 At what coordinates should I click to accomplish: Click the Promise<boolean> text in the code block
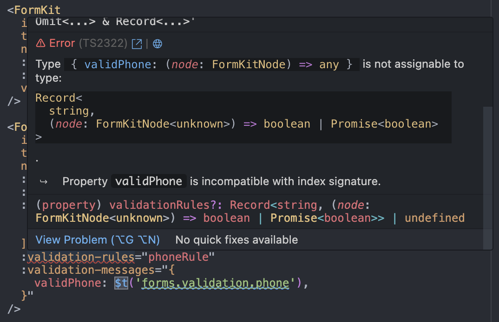point(384,124)
